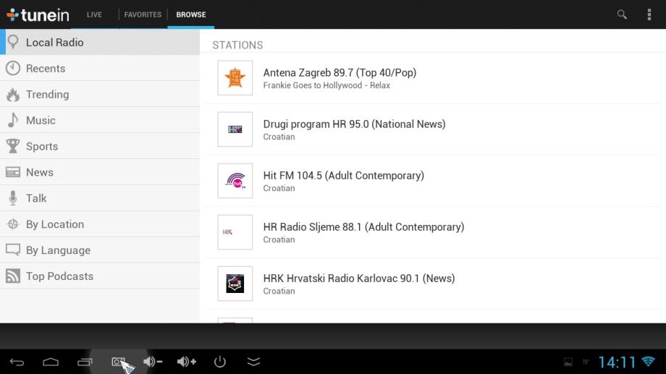
Task: Tap the power button icon
Action: point(219,362)
